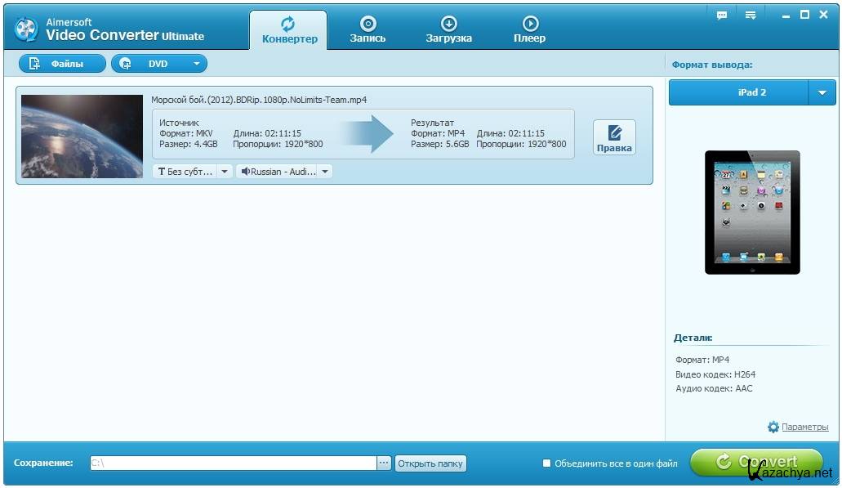The width and height of the screenshot is (842, 488).
Task: Open the menu list icon in title bar
Action: [751, 16]
